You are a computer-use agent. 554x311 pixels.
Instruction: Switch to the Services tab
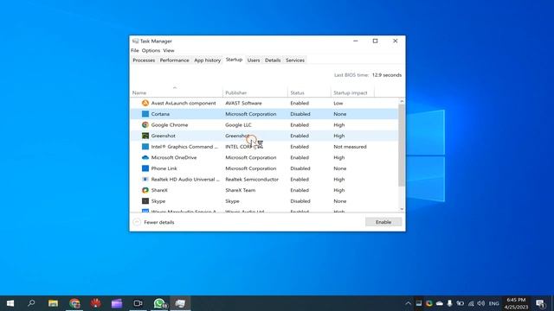click(x=295, y=60)
